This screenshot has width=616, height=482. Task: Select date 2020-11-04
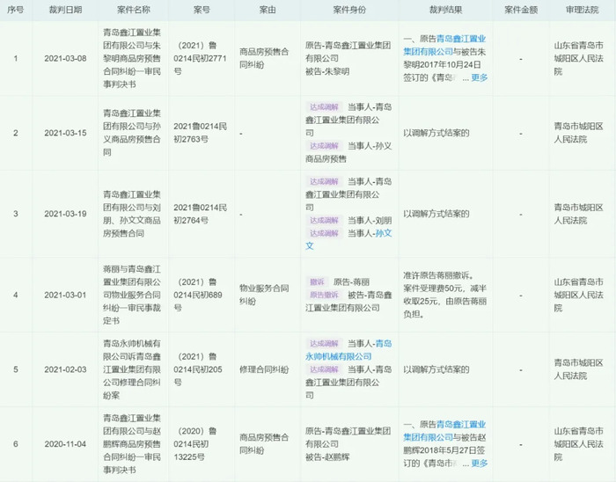tap(65, 444)
